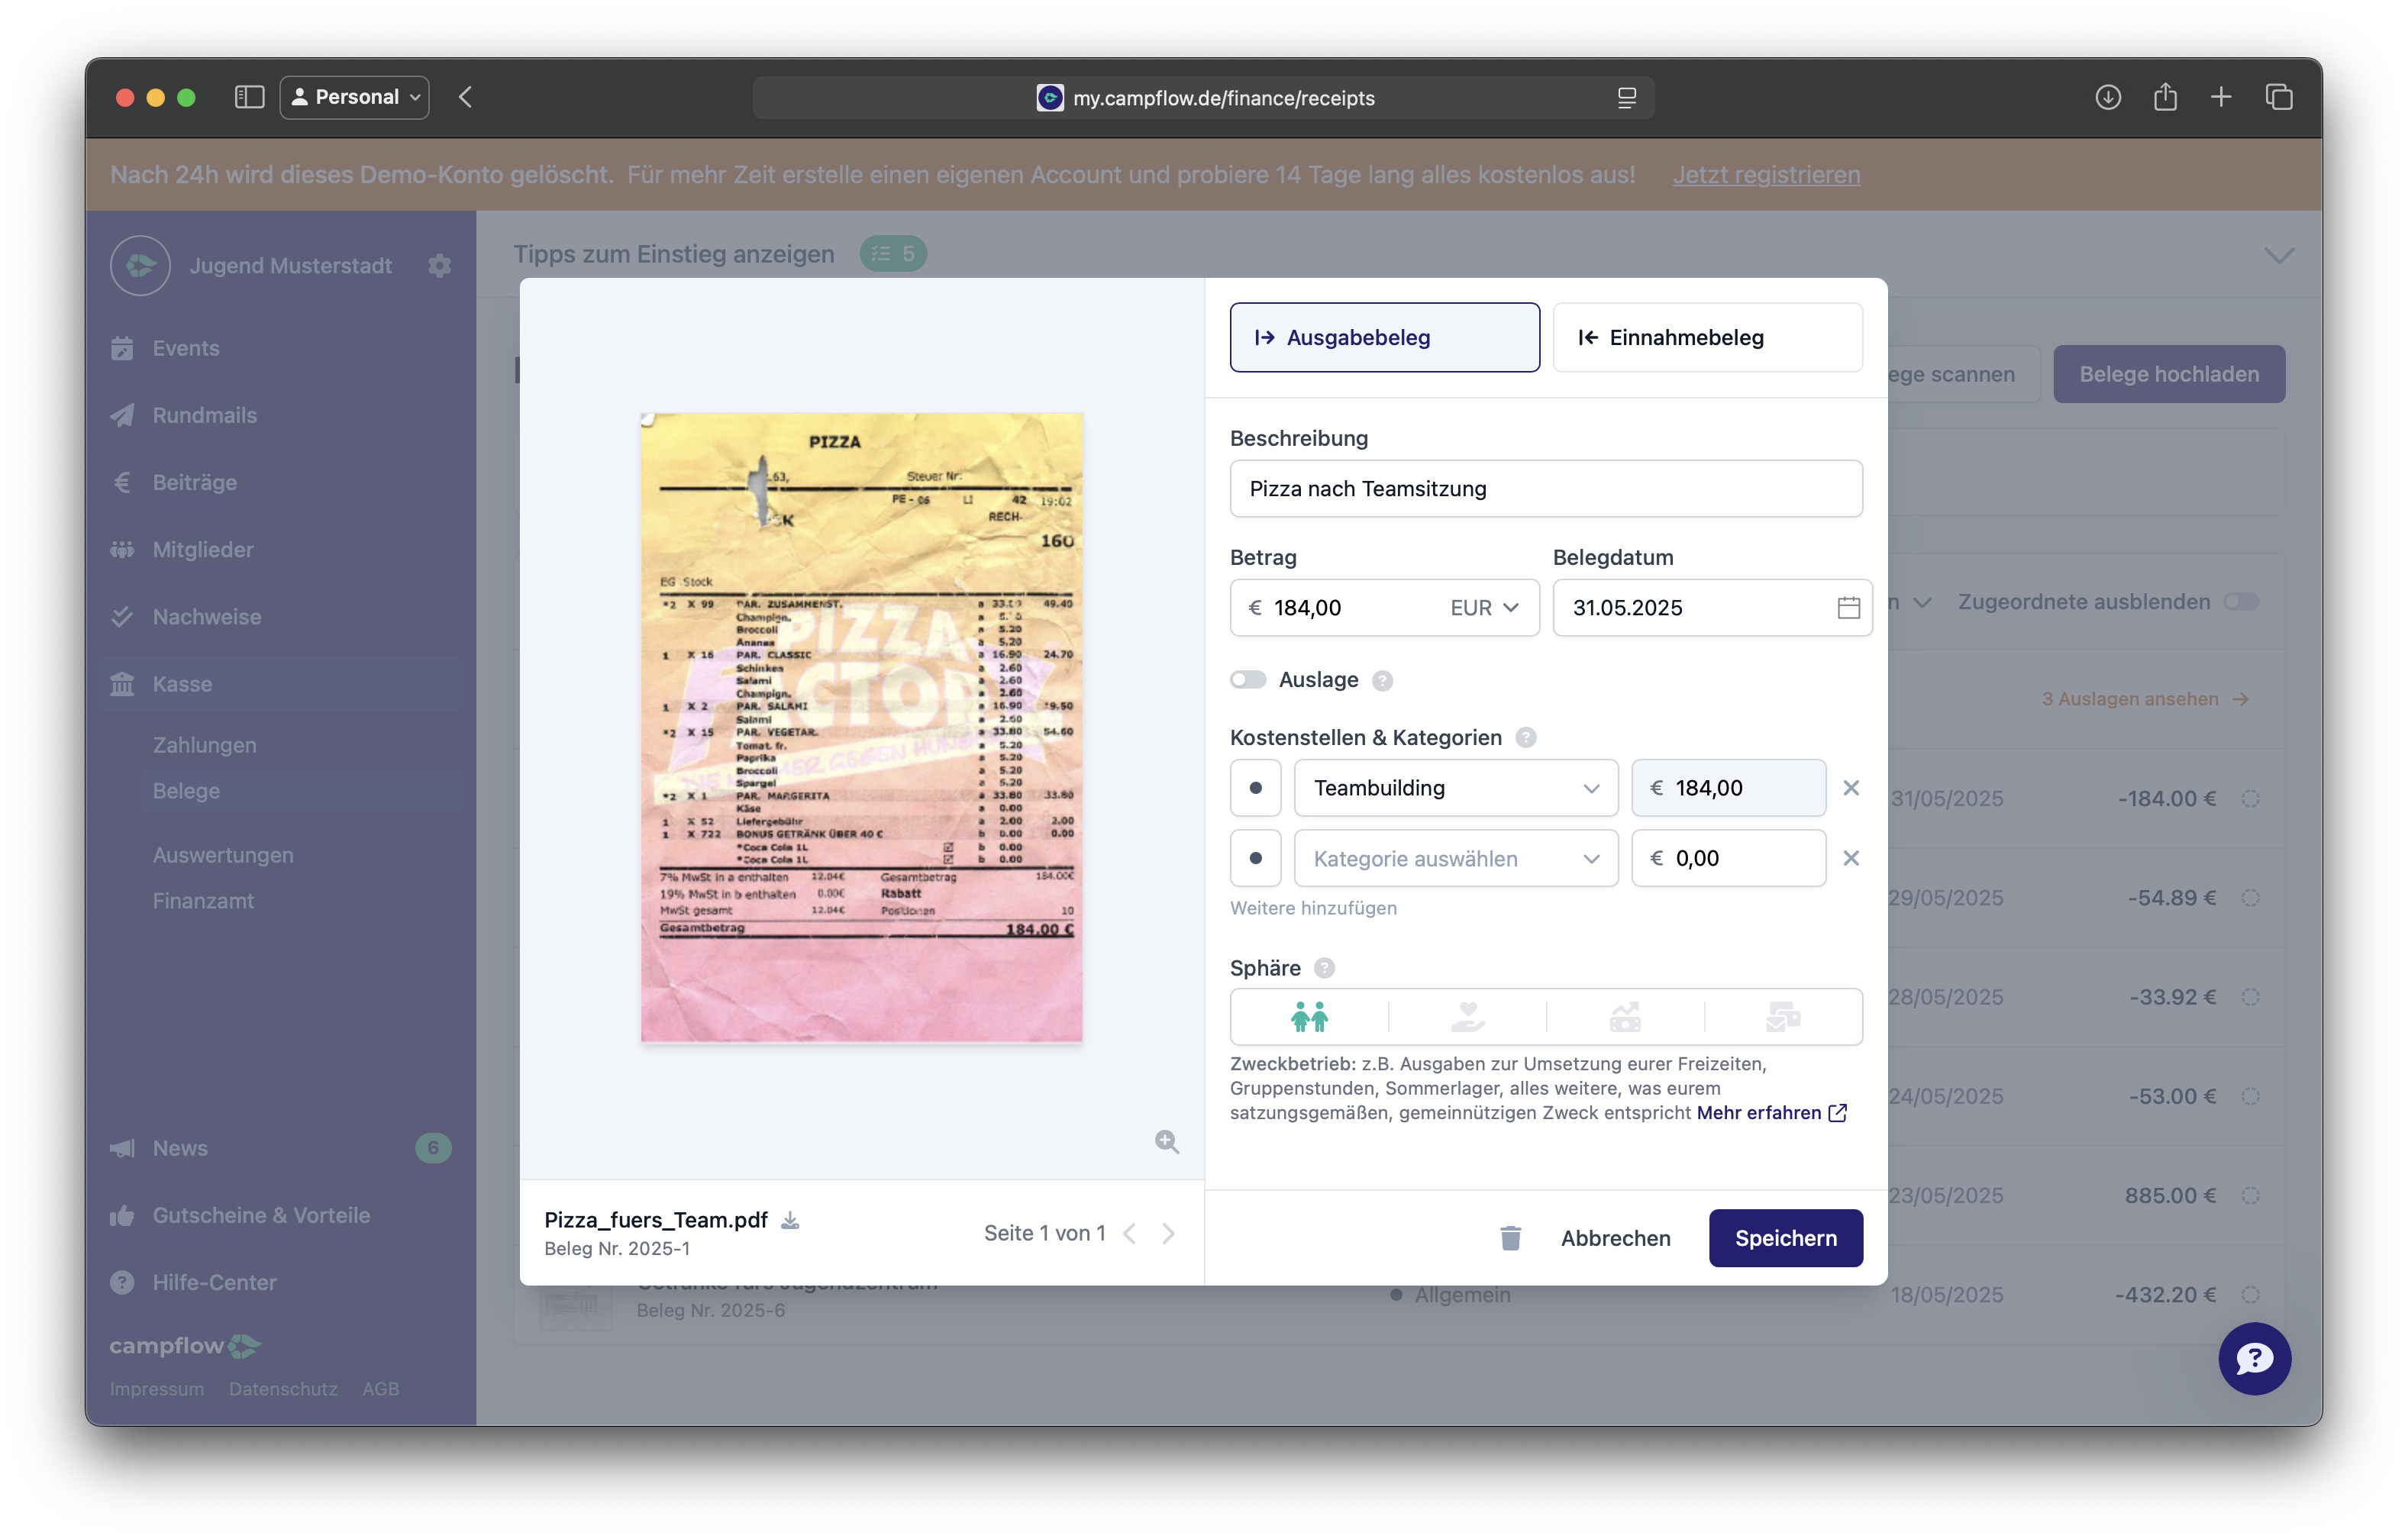Screen dimensions: 2408x1539
Task: Select the color dot beside Teambuilding
Action: pos(1255,788)
